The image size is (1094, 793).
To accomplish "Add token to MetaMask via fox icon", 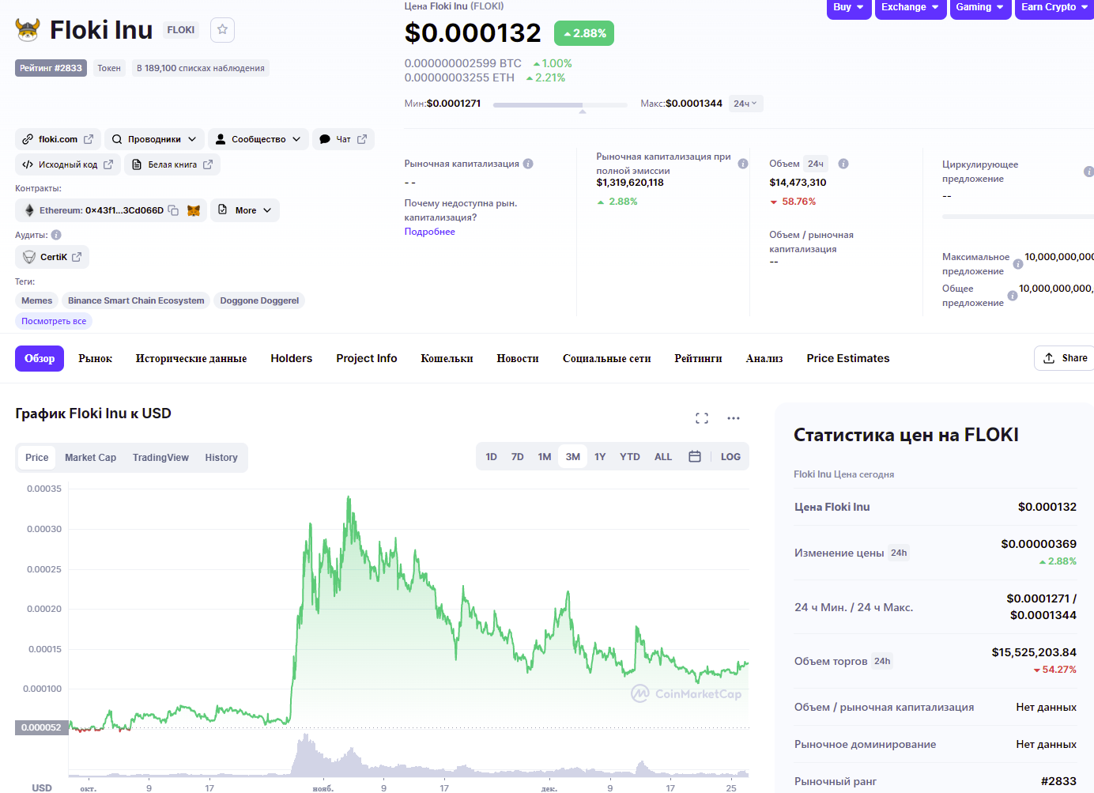I will pyautogui.click(x=194, y=210).
